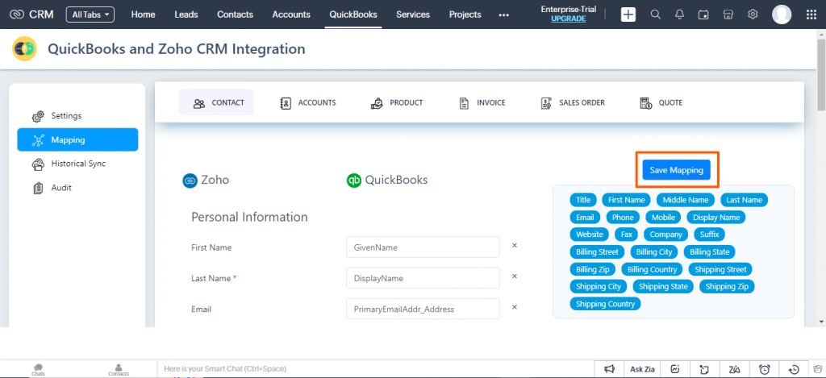This screenshot has width=826, height=378.
Task: Open Contacts in the bottom bar
Action: click(x=119, y=370)
